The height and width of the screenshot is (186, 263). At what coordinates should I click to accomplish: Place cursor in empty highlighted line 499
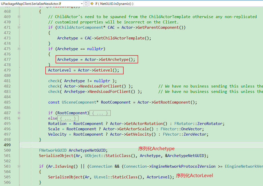tap(141, 145)
